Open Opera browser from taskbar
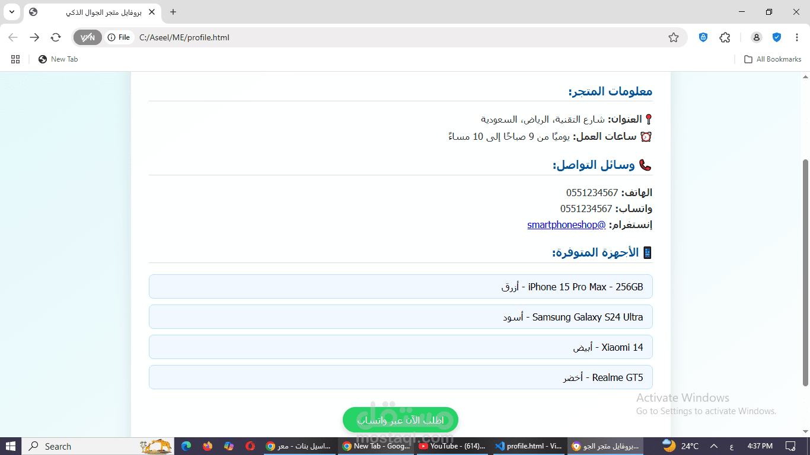810x455 pixels. click(x=250, y=446)
